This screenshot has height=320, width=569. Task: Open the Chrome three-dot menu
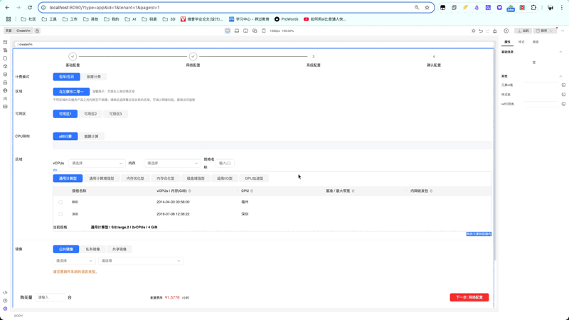562,7
